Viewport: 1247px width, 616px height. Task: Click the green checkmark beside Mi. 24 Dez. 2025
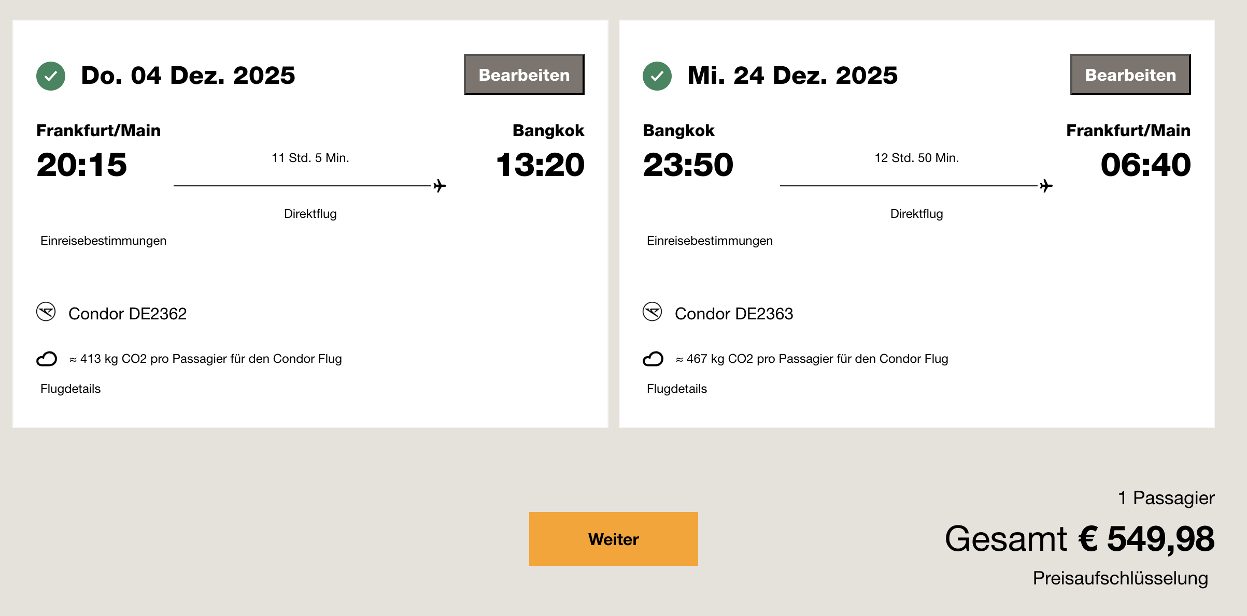click(x=657, y=76)
